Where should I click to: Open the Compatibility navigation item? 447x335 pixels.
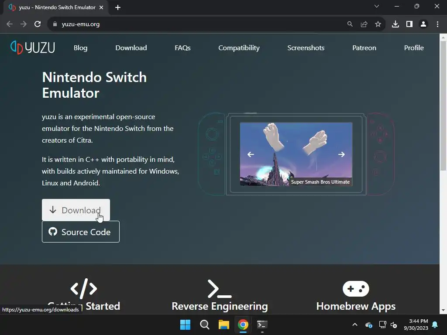point(239,48)
